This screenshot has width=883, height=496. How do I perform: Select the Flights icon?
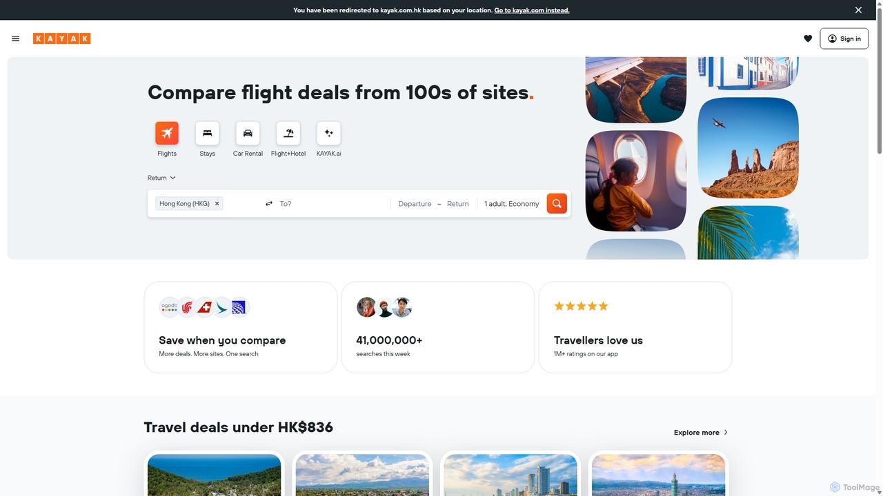point(167,133)
